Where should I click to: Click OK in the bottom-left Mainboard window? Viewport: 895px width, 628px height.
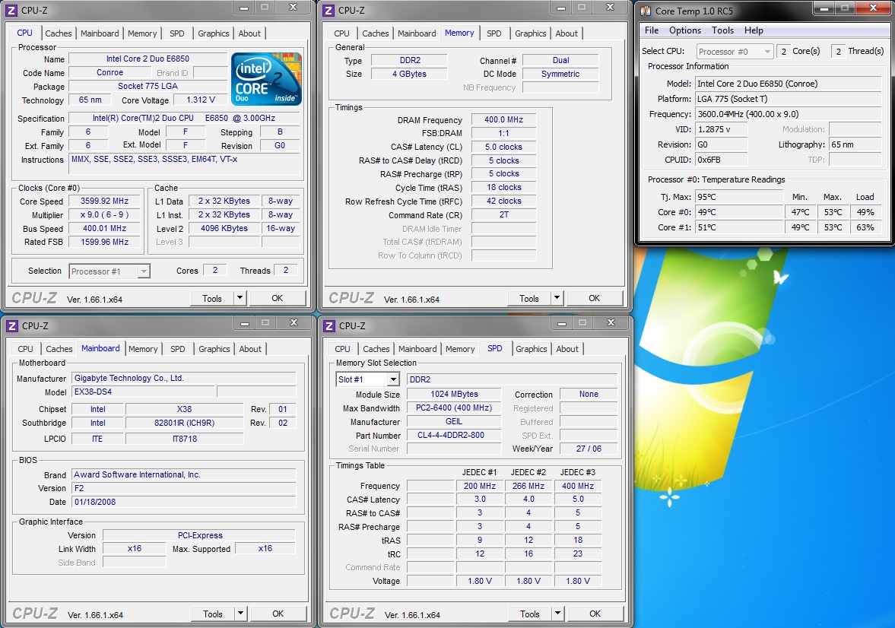(x=278, y=614)
